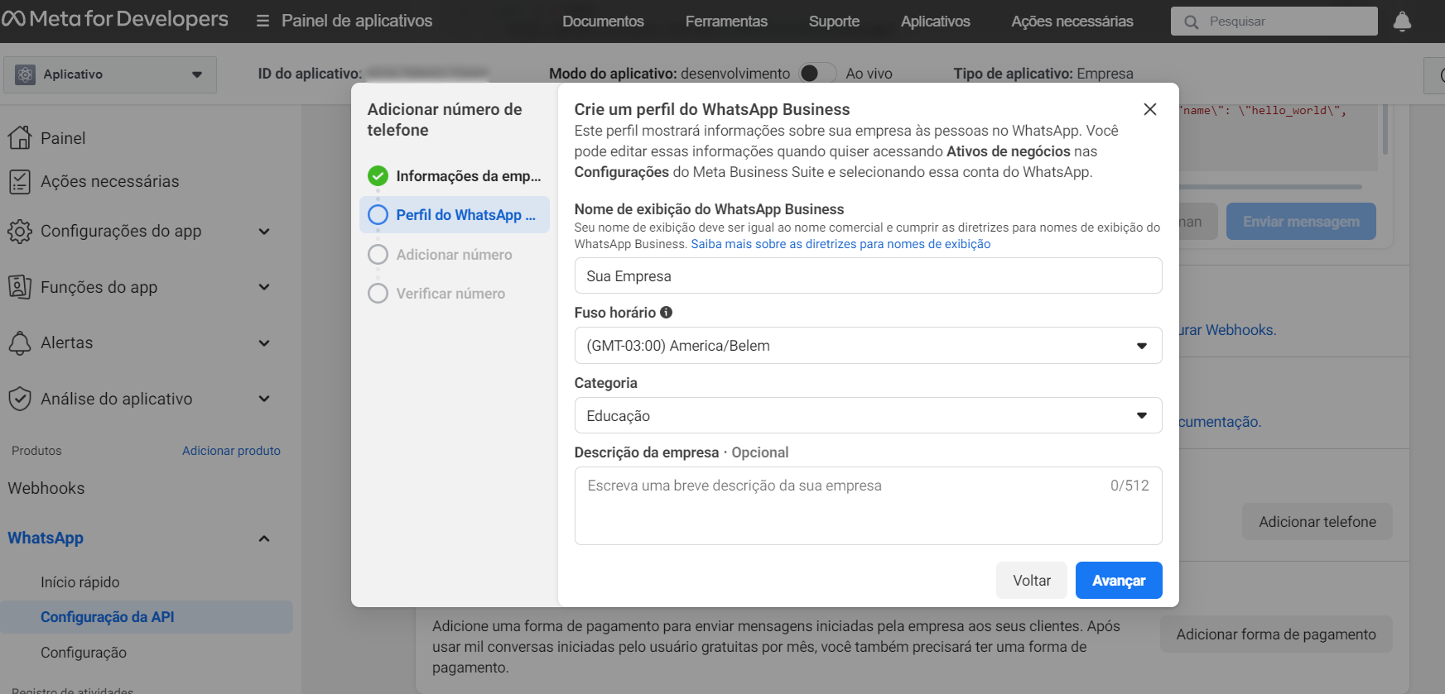1445x694 pixels.
Task: Click the Configurações do app gear icon
Action: point(20,232)
